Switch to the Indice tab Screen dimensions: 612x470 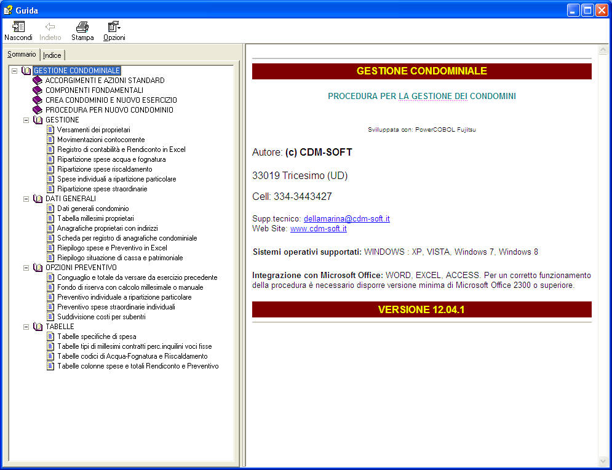pos(52,55)
